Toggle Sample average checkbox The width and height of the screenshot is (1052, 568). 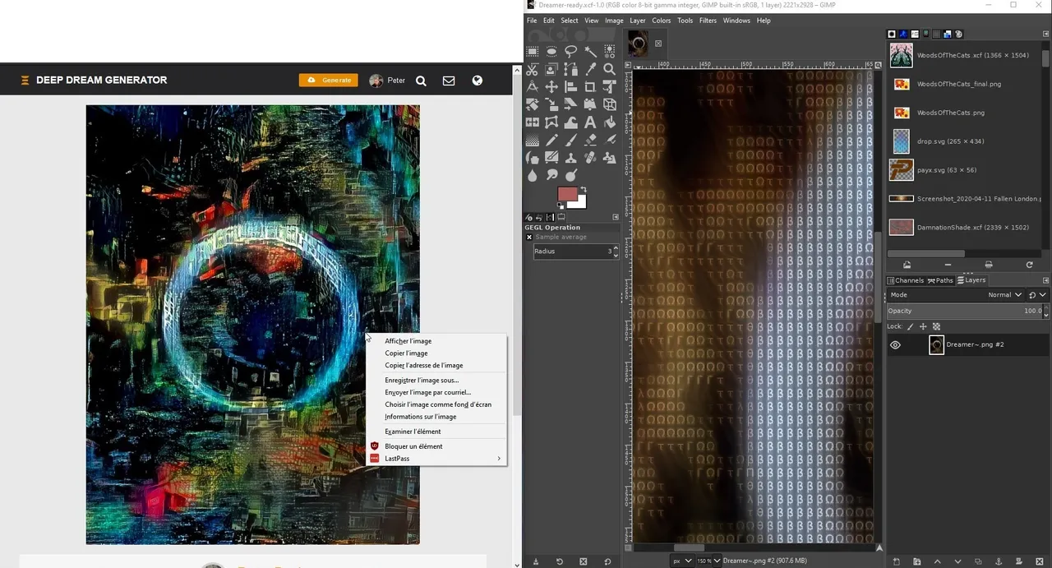[529, 237]
